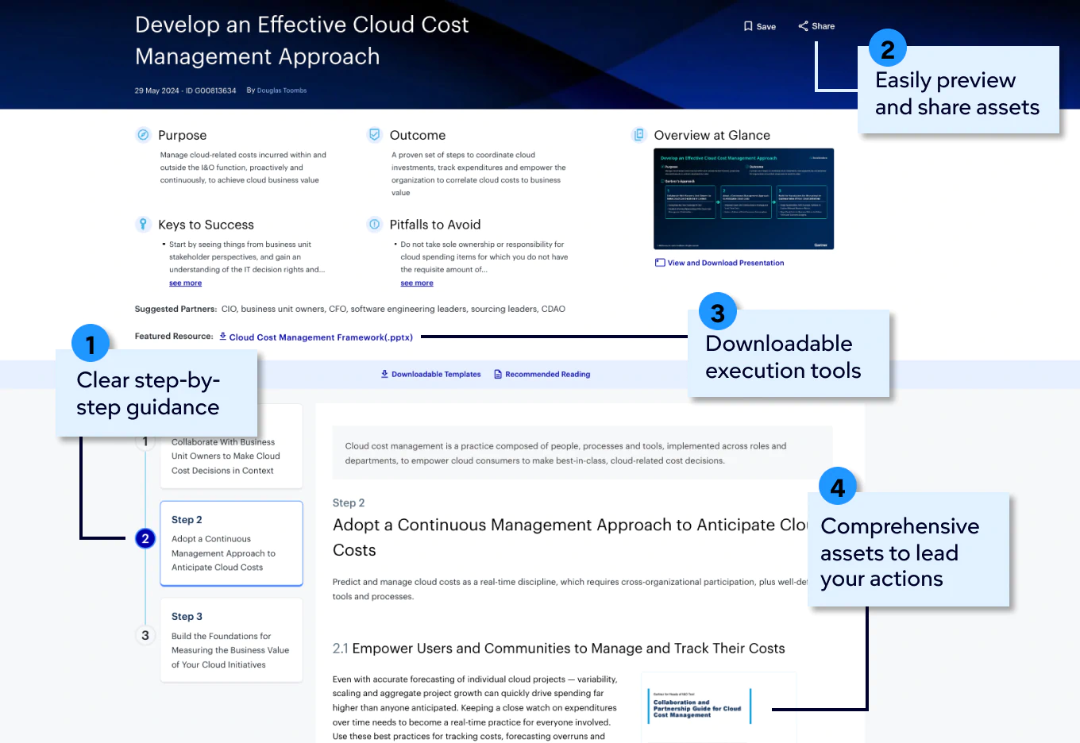Image resolution: width=1080 pixels, height=743 pixels.
Task: Jump to Downloadable Templates section
Action: pyautogui.click(x=430, y=374)
